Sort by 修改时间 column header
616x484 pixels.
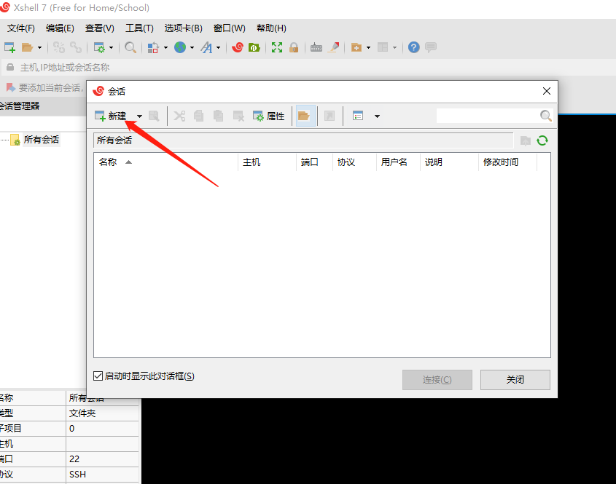coord(507,162)
